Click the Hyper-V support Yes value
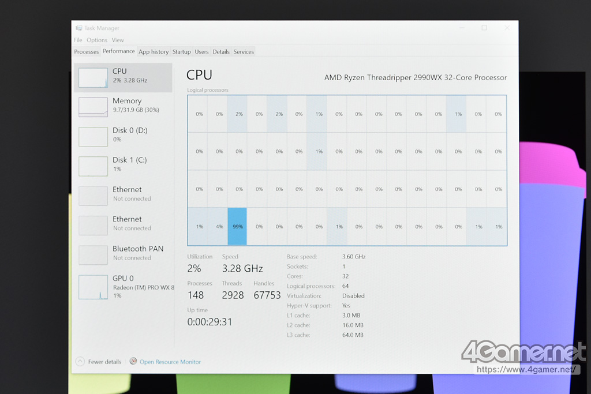The width and height of the screenshot is (591, 394). click(346, 306)
